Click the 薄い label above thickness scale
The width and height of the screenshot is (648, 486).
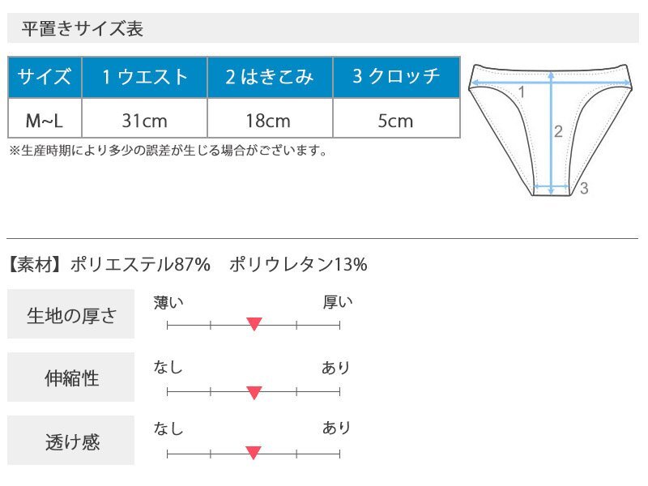(x=169, y=303)
